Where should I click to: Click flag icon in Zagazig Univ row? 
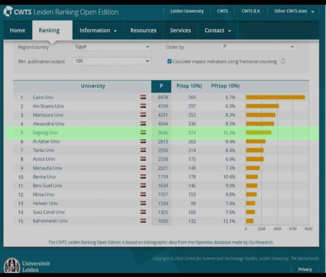[x=143, y=133]
